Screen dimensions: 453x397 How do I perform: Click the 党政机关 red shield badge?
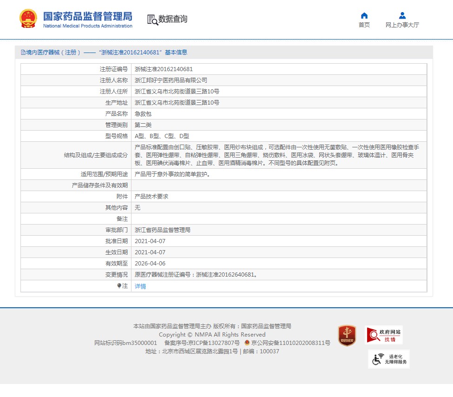[x=347, y=336]
